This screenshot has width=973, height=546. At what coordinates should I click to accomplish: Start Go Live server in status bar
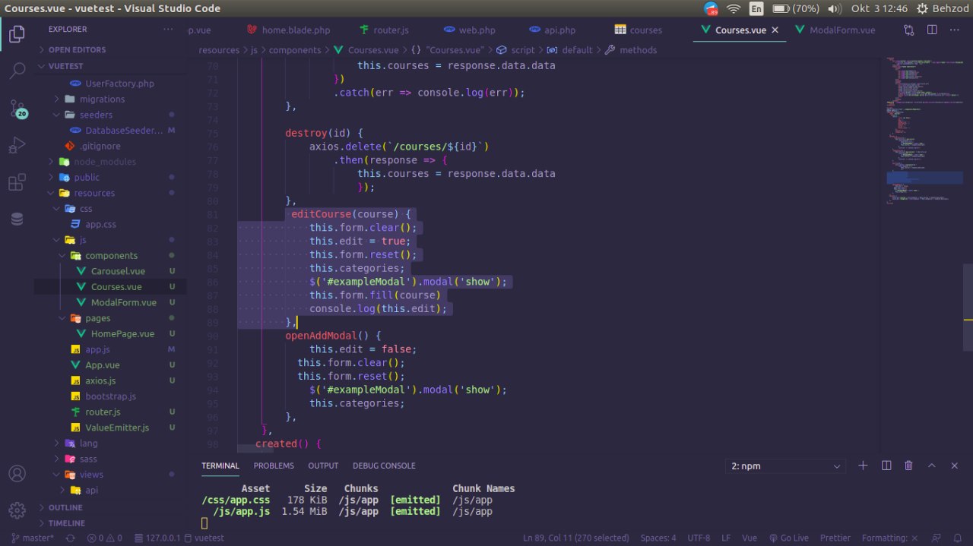coord(788,538)
